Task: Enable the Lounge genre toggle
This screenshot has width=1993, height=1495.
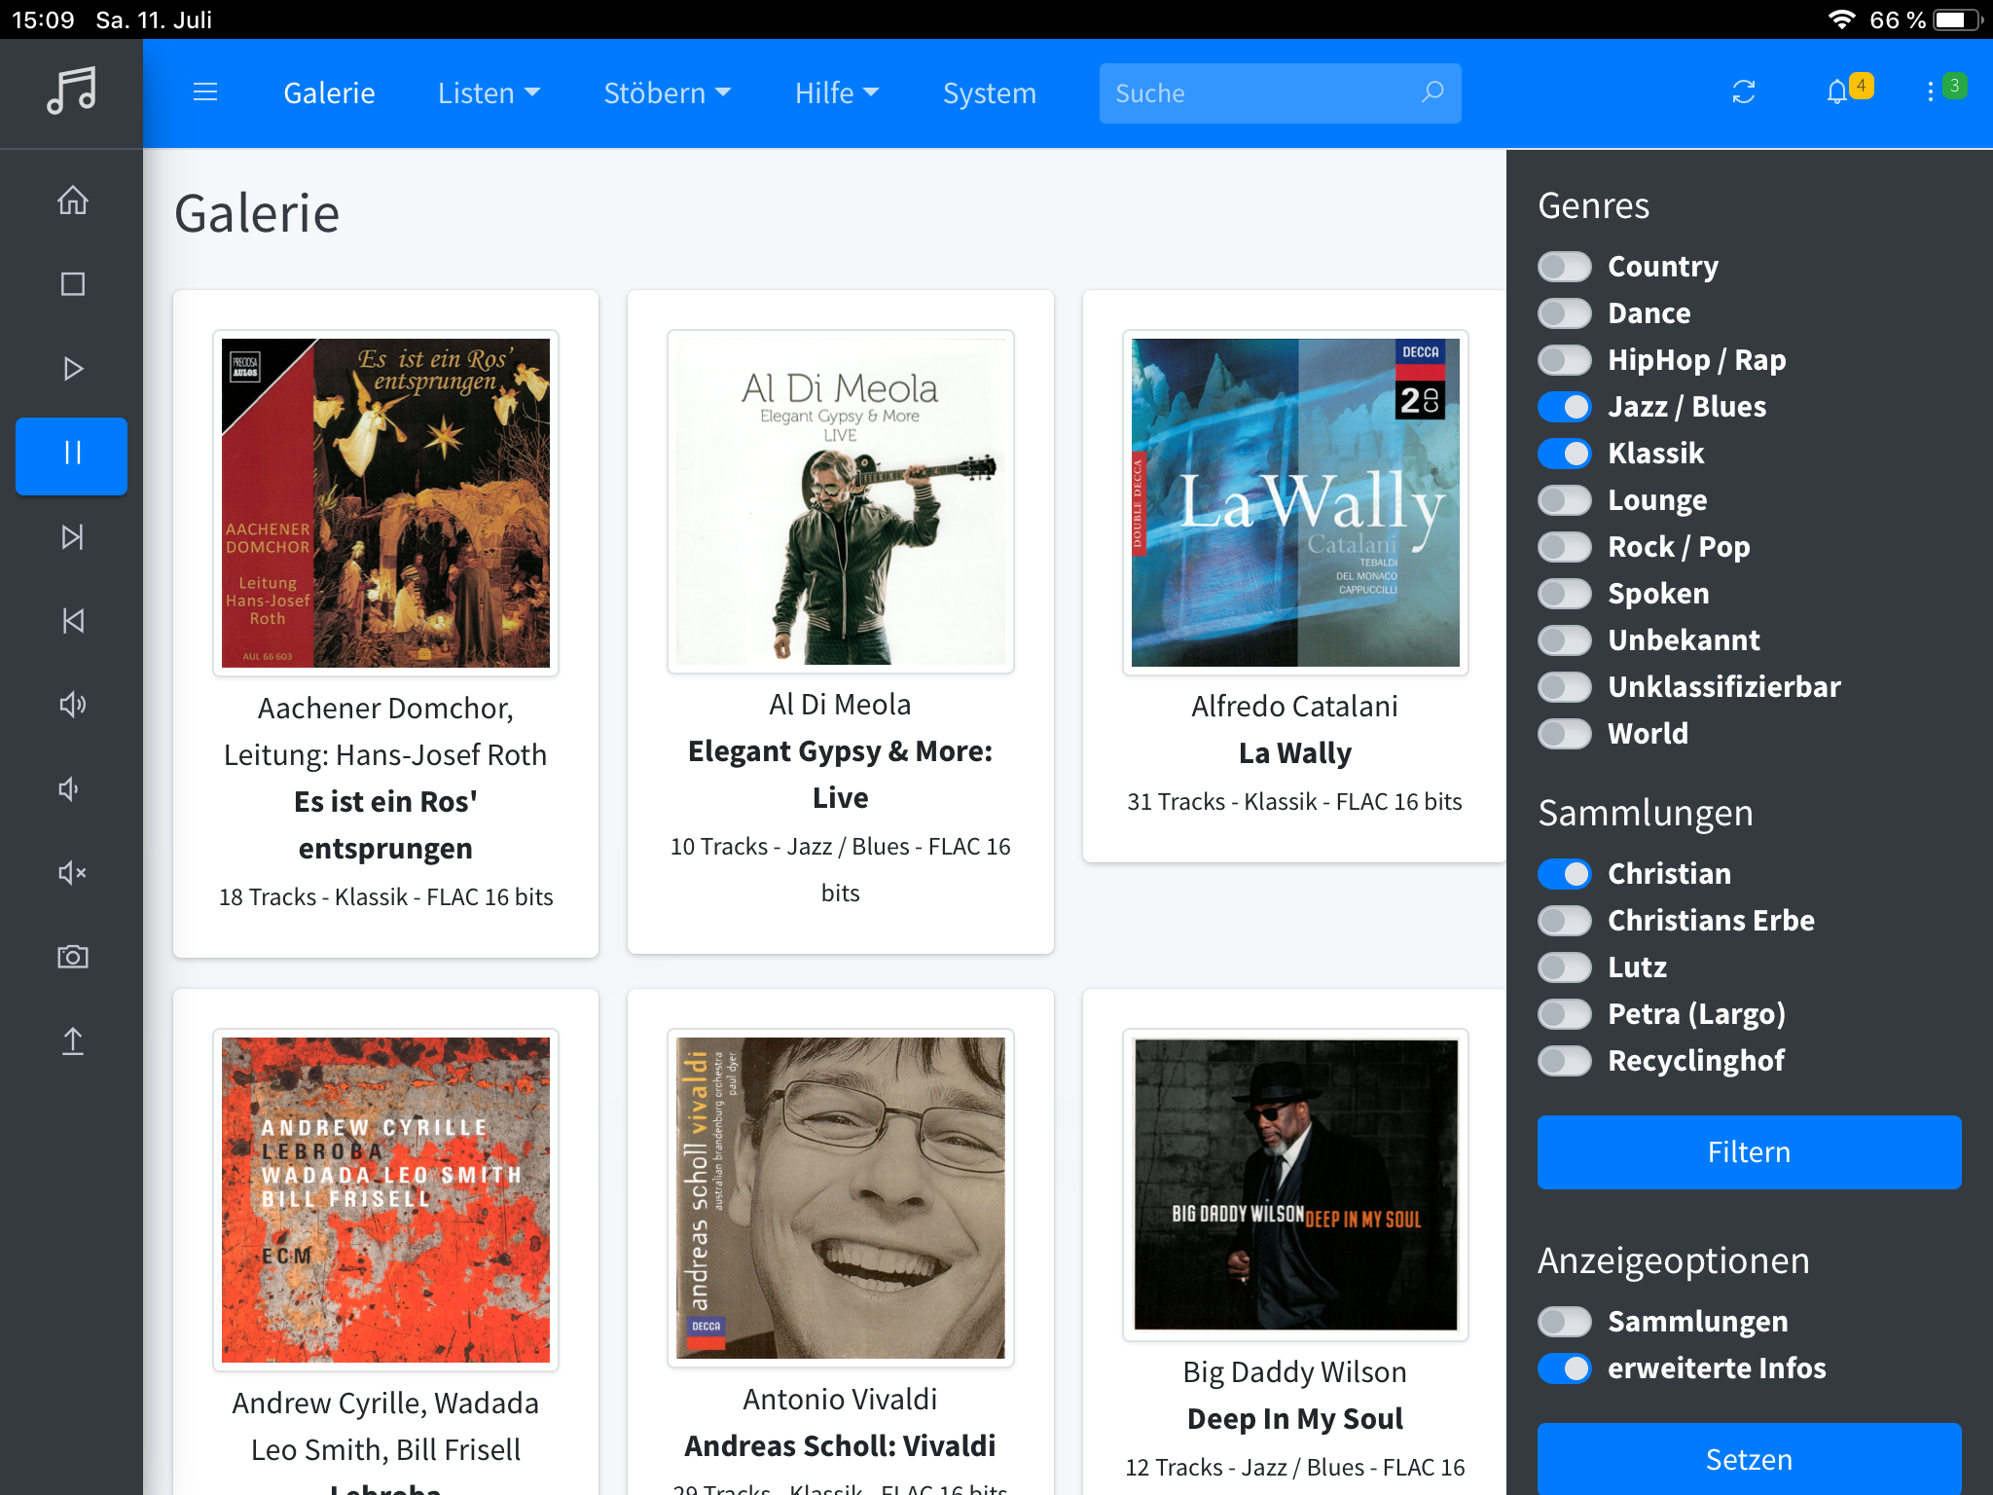Action: (1565, 500)
